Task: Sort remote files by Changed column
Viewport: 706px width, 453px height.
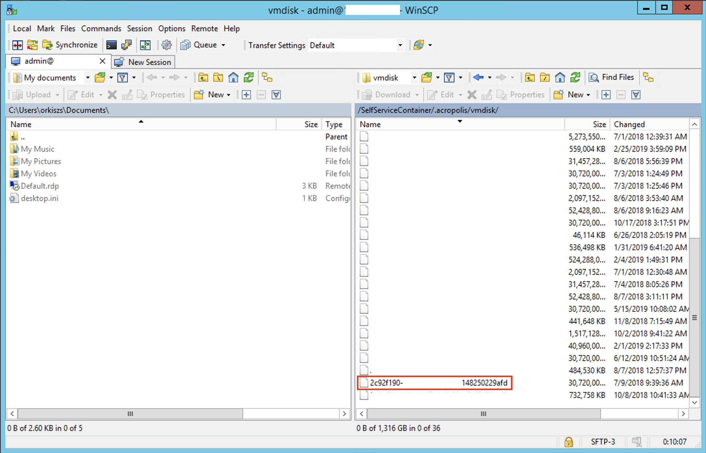Action: (x=629, y=124)
